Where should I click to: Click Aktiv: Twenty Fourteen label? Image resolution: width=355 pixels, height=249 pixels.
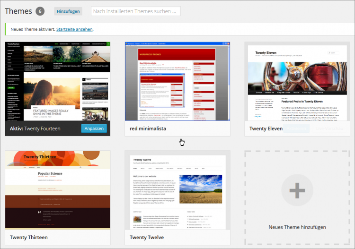point(36,129)
